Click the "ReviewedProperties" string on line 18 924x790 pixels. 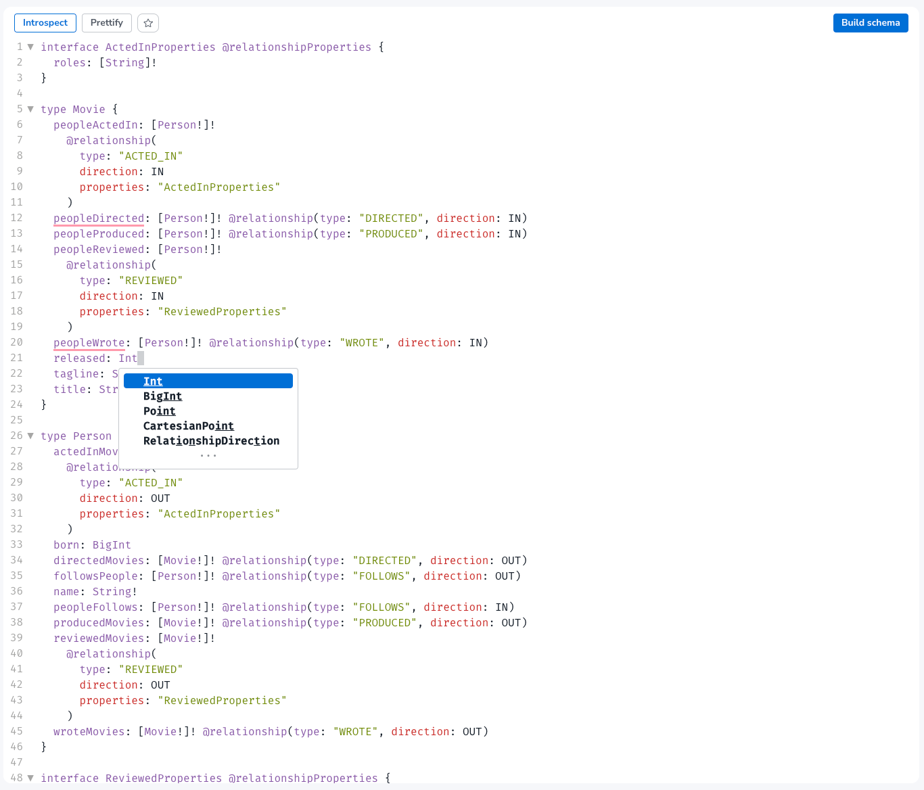(x=222, y=312)
